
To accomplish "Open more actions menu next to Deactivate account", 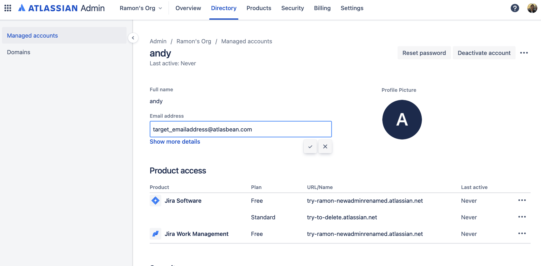I will (524, 53).
